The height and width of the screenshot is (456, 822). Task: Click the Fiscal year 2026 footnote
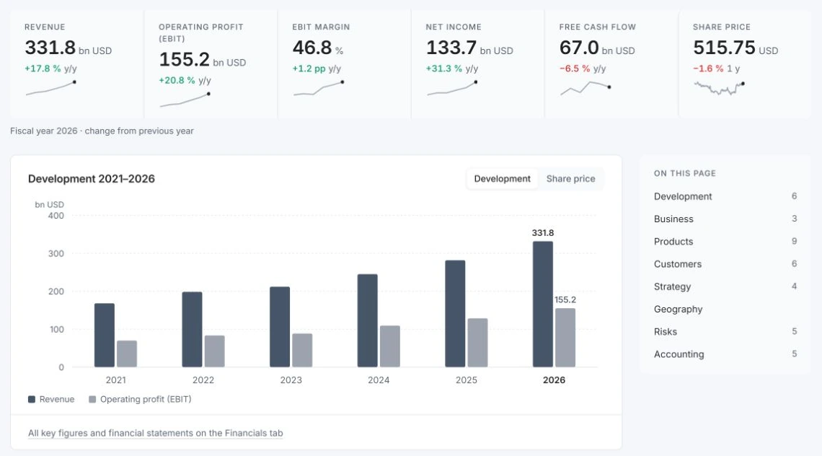pyautogui.click(x=102, y=131)
